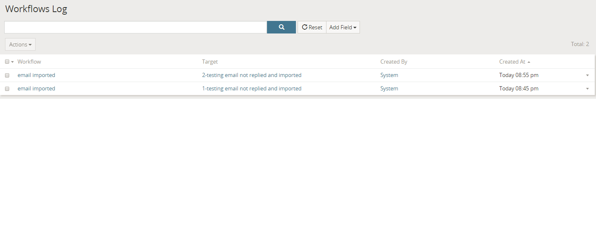Open row menu for 08:45 pm entry
The image size is (596, 226).
(x=587, y=89)
